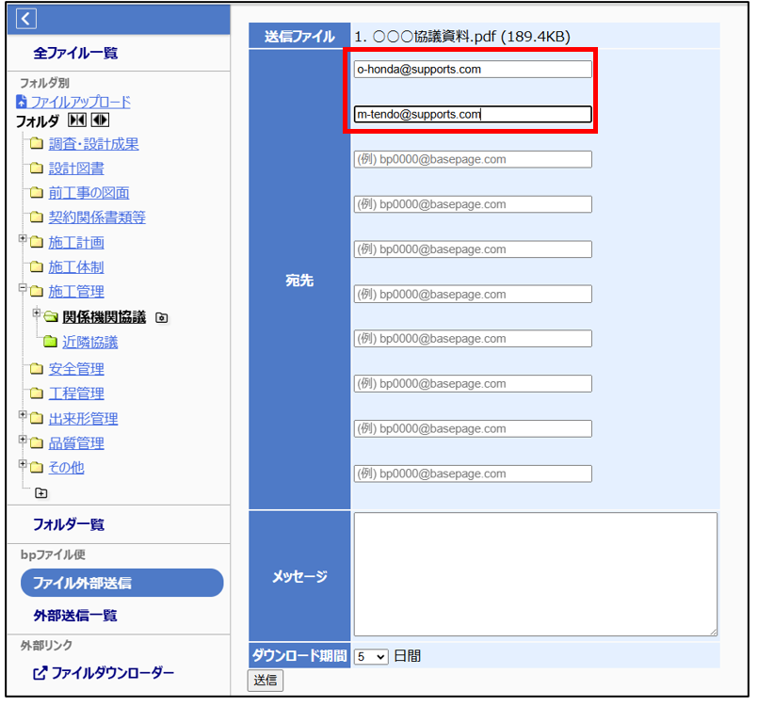Viewport: 758px width, 706px height.
Task: Open フォルダ一覧 in the sidebar
Action: (x=69, y=524)
